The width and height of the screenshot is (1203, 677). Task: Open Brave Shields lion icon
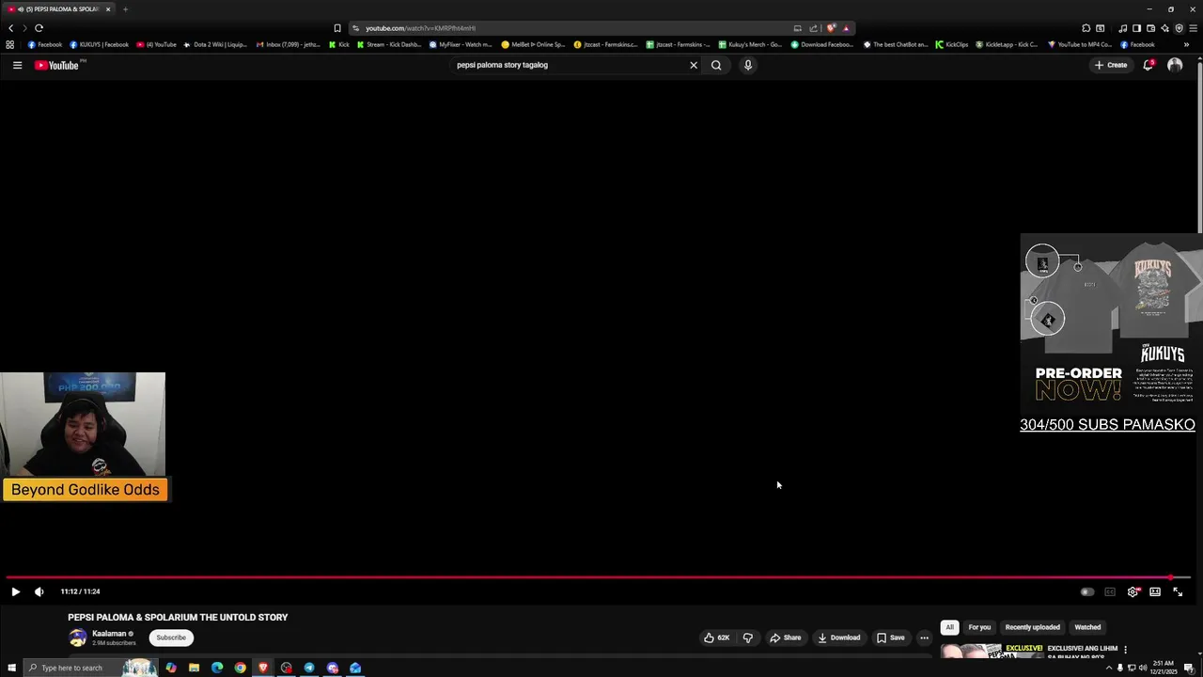(831, 28)
